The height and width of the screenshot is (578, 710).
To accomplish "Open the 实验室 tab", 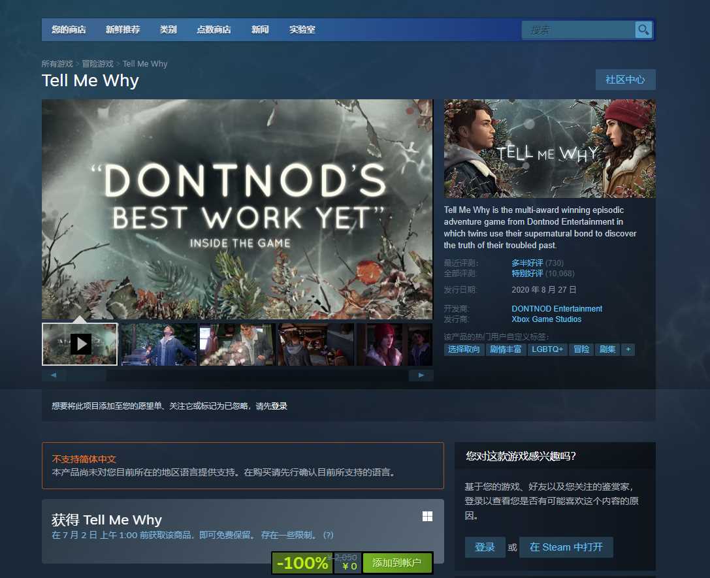I will coord(302,30).
